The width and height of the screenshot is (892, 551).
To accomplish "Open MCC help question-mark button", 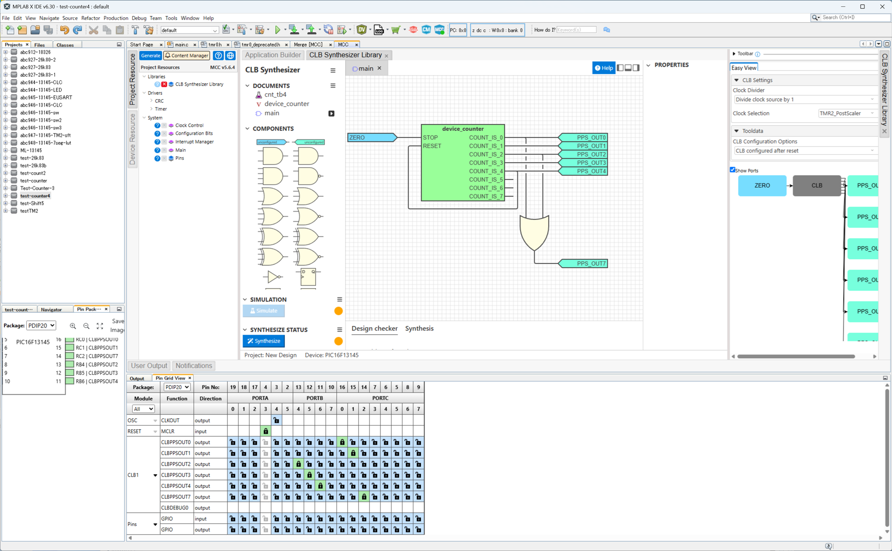I will click(218, 55).
